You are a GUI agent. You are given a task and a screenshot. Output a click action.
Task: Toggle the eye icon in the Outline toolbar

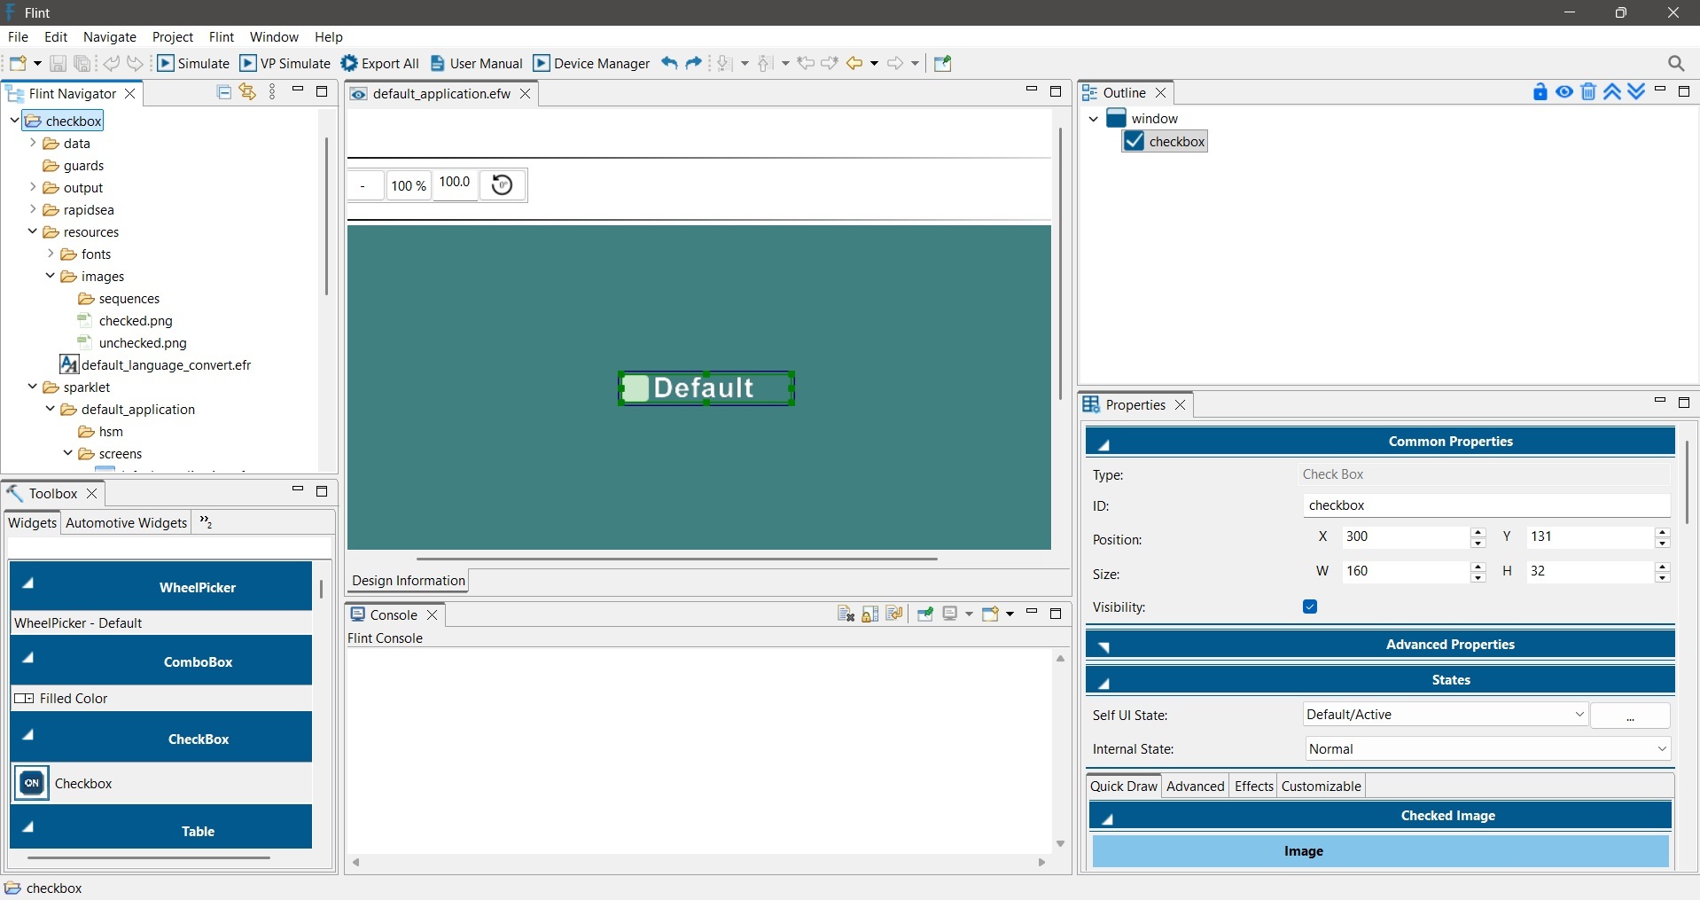(1564, 91)
